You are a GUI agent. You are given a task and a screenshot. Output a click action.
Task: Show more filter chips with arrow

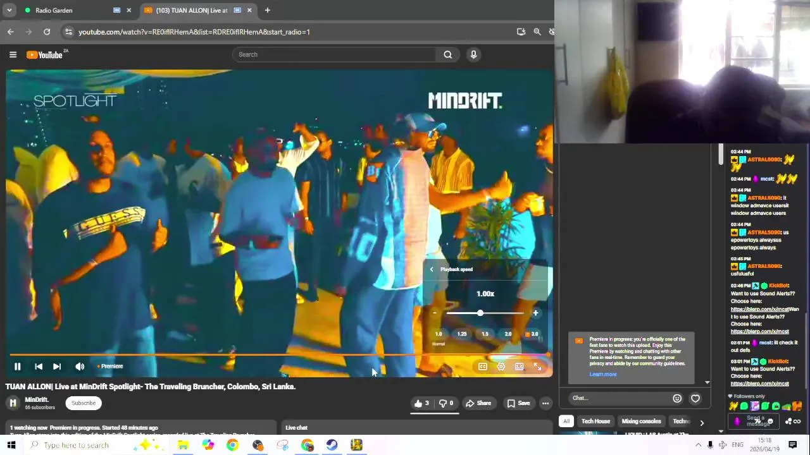click(701, 423)
